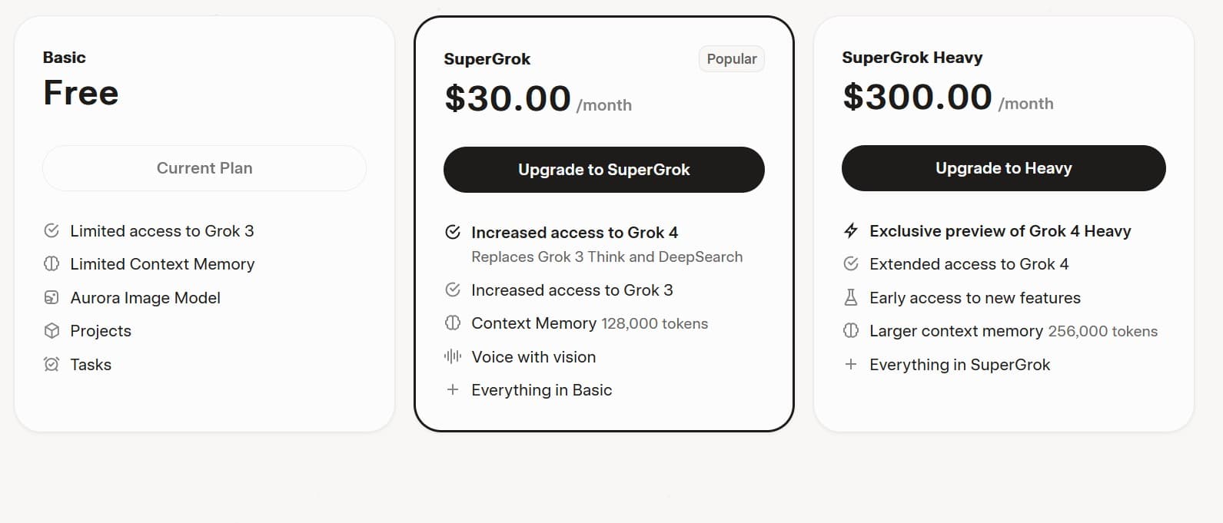Click the SuperGrok Heavy plan title
Image resolution: width=1223 pixels, height=523 pixels.
[912, 58]
